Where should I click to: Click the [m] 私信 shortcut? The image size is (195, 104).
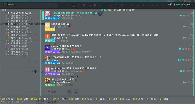pyautogui.click(x=151, y=99)
